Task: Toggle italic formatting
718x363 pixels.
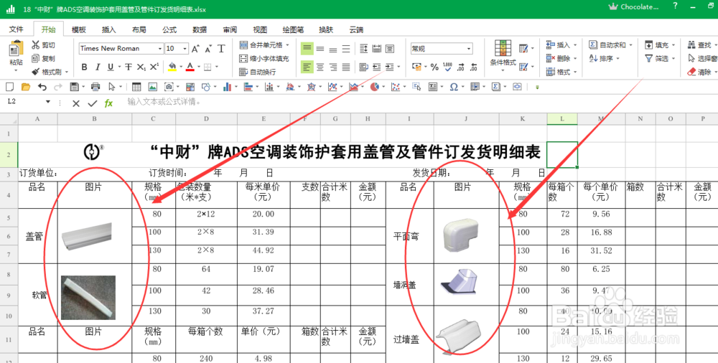Action: click(97, 67)
